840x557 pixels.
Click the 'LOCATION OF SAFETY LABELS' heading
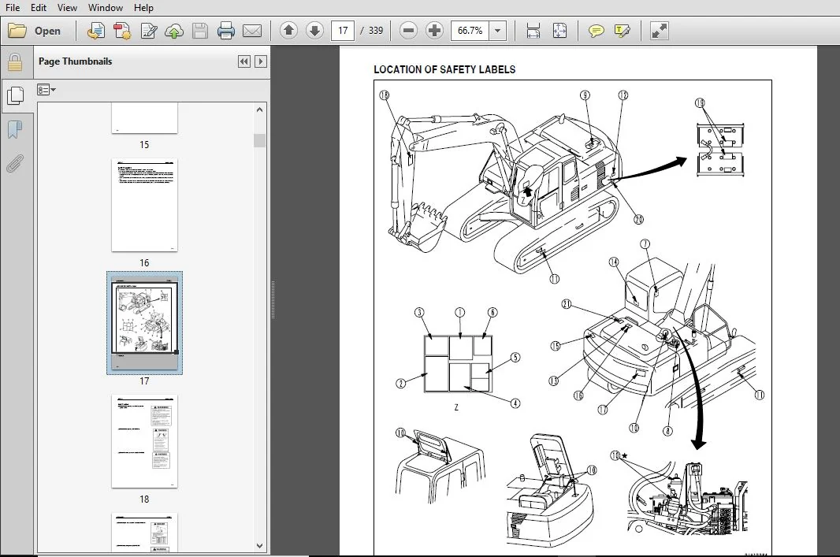click(x=444, y=69)
